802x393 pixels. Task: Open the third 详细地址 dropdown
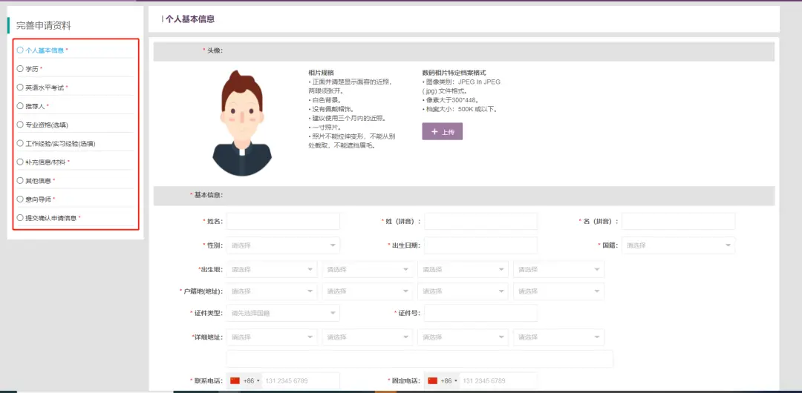tap(463, 337)
